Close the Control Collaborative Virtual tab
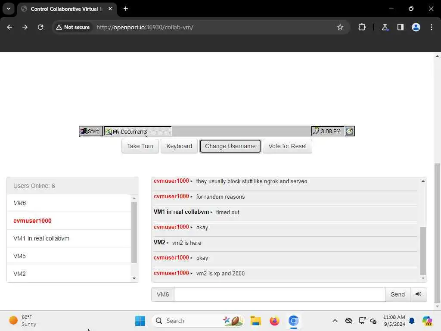The width and height of the screenshot is (441, 331). coord(110,9)
